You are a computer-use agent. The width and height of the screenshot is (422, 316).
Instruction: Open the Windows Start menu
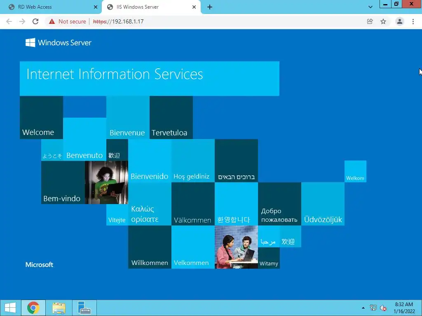10,308
